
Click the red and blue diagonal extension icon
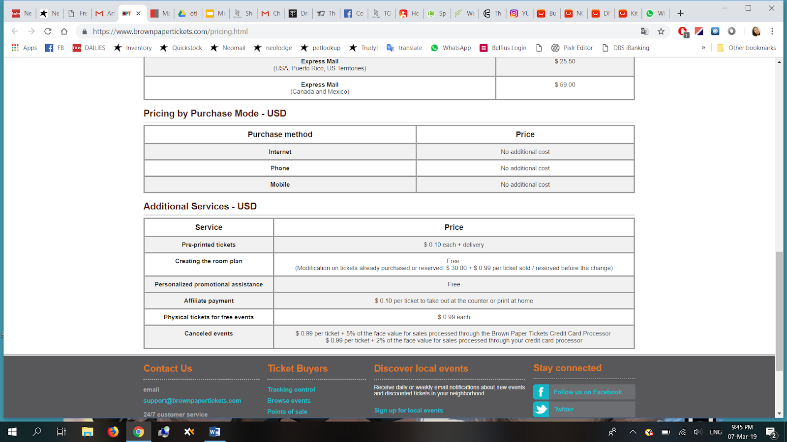[x=699, y=31]
